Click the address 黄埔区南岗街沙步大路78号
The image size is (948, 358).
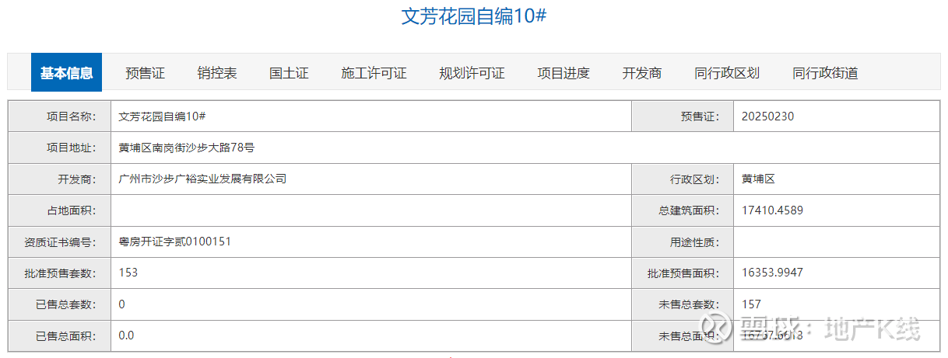[x=187, y=148]
